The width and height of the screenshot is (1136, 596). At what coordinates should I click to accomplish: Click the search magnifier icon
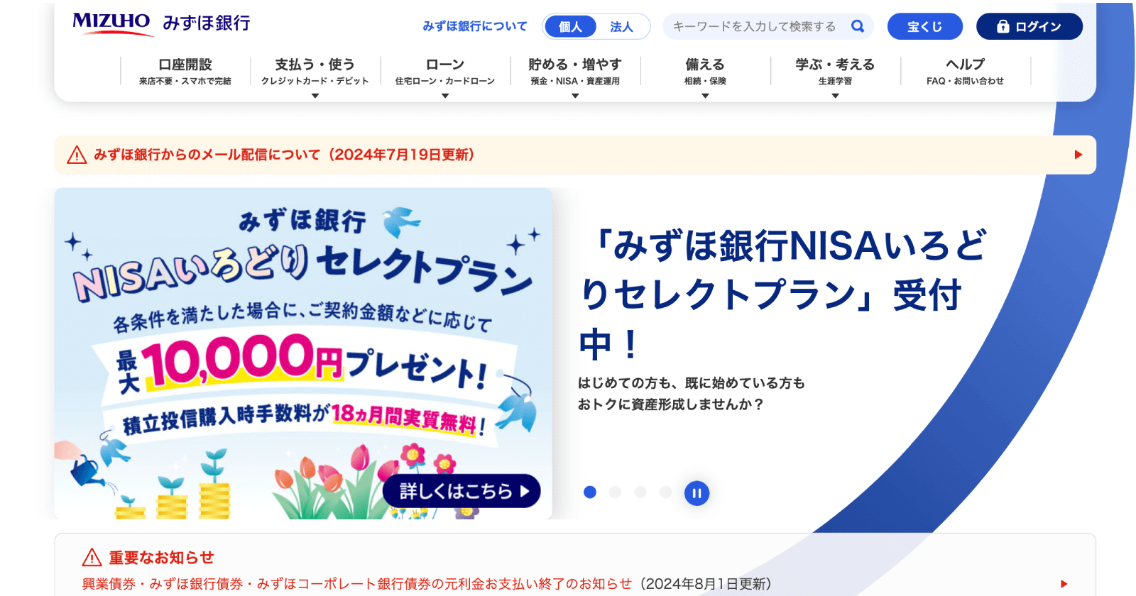(858, 26)
